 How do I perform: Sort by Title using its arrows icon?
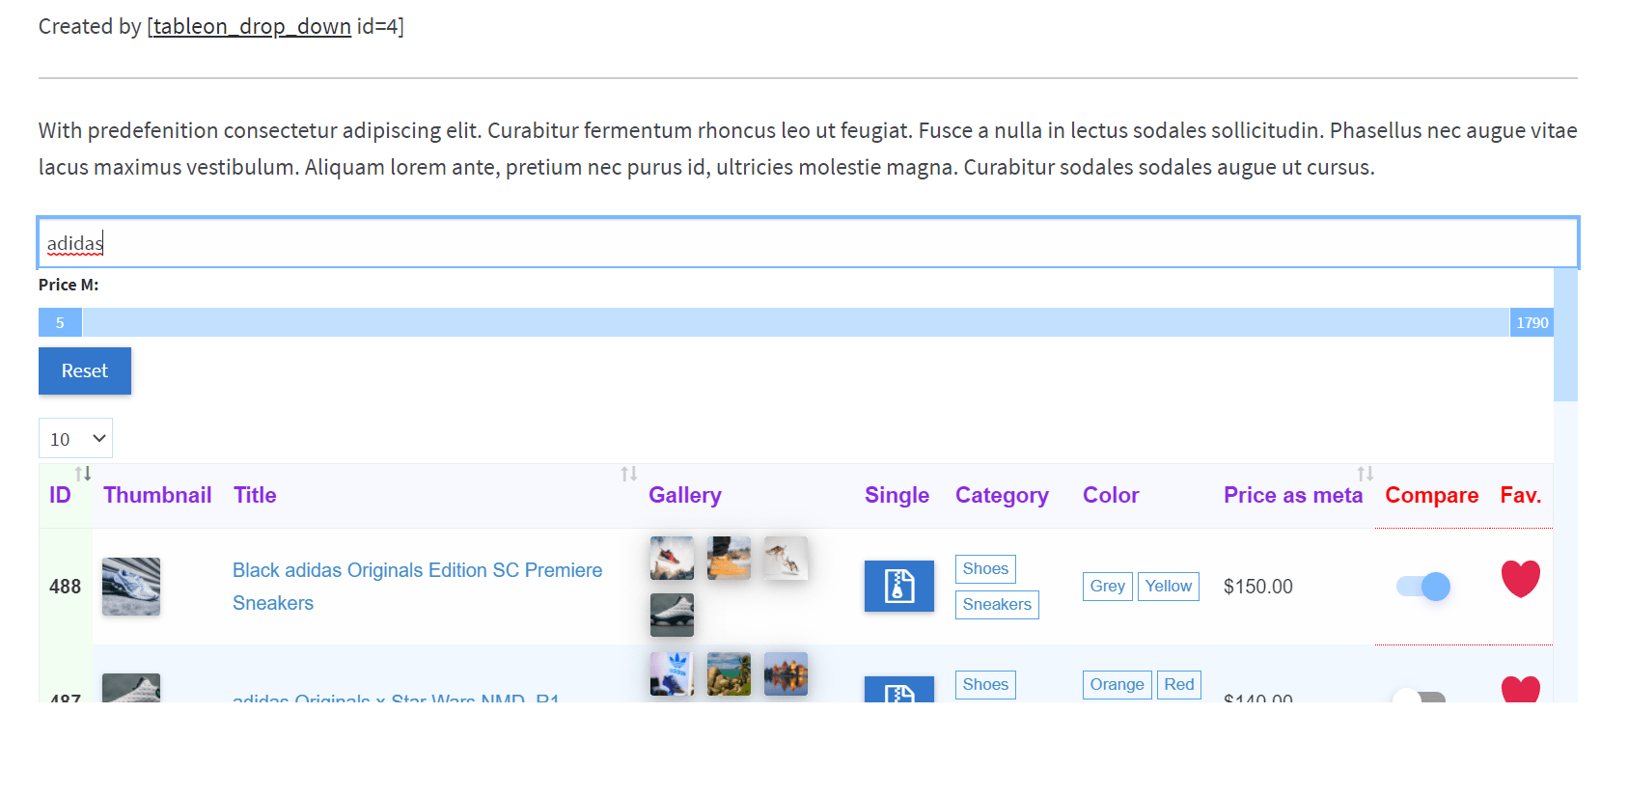coord(629,474)
